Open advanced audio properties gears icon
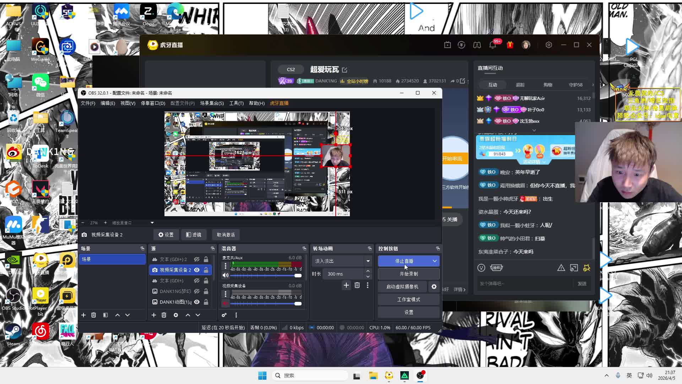 tap(224, 315)
